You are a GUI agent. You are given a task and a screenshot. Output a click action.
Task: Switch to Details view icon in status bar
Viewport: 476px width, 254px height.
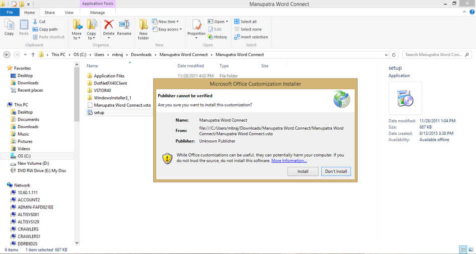click(463, 250)
